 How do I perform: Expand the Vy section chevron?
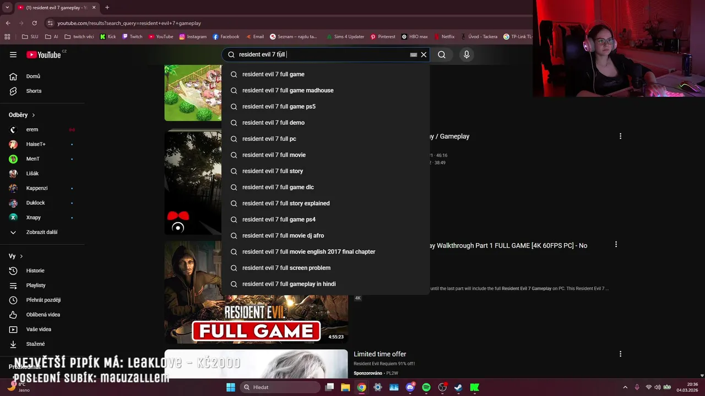point(21,256)
